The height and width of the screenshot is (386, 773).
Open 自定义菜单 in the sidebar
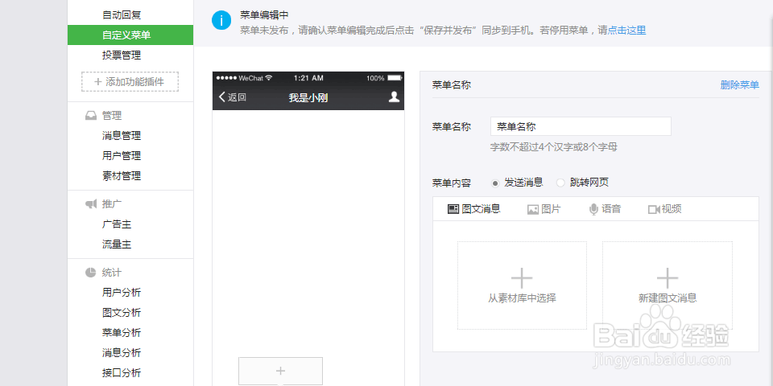[x=130, y=35]
